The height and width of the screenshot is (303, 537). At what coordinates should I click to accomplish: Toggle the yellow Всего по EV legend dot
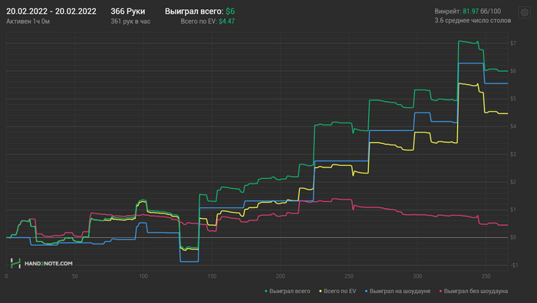(x=320, y=292)
